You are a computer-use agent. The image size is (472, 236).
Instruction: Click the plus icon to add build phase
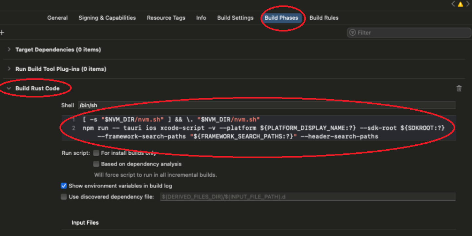coord(2,32)
